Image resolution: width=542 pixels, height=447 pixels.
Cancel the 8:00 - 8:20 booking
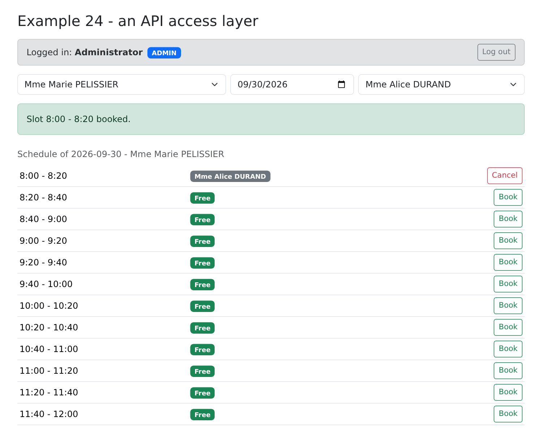point(504,175)
